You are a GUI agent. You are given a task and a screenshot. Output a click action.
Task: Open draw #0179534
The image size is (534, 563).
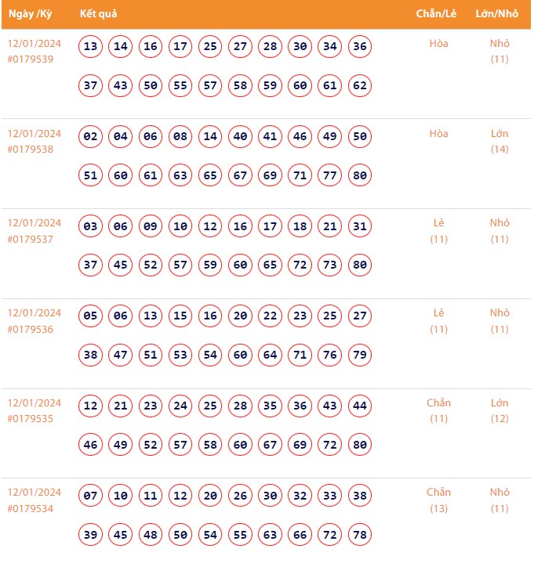(31, 509)
